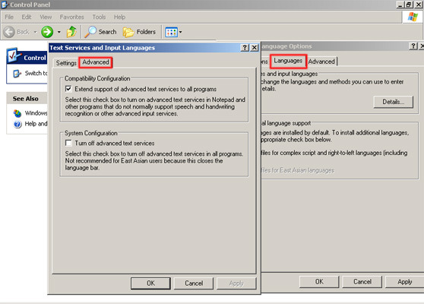Click the Control Panel sidebar header icon
424x304 pixels.
14,55
